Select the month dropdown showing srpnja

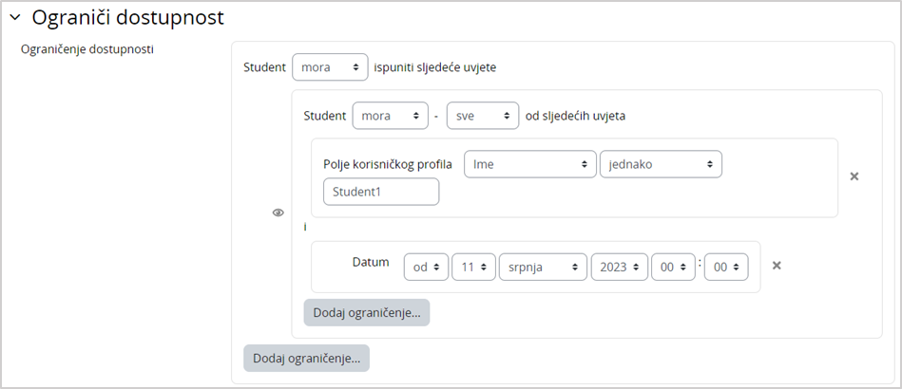pyautogui.click(x=542, y=267)
